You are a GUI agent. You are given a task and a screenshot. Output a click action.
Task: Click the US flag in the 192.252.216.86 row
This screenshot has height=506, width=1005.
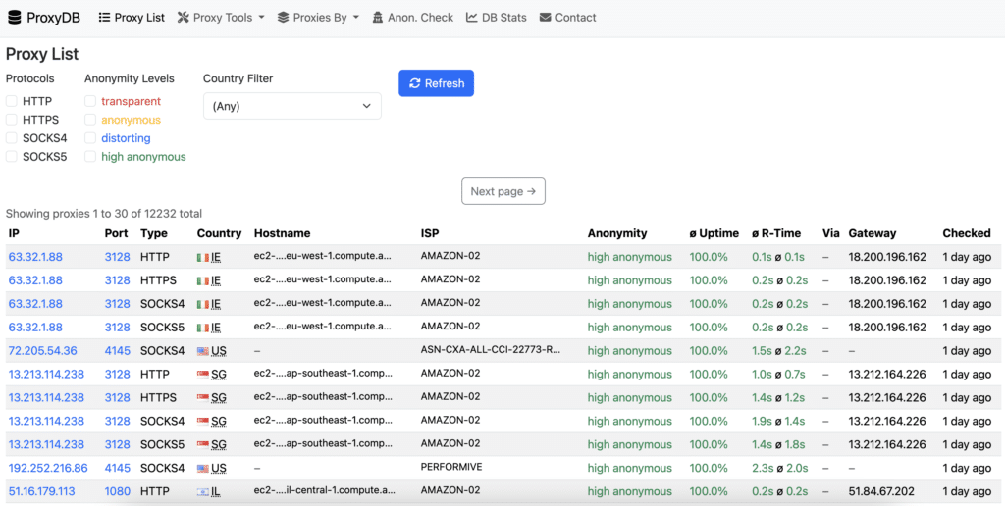point(203,468)
